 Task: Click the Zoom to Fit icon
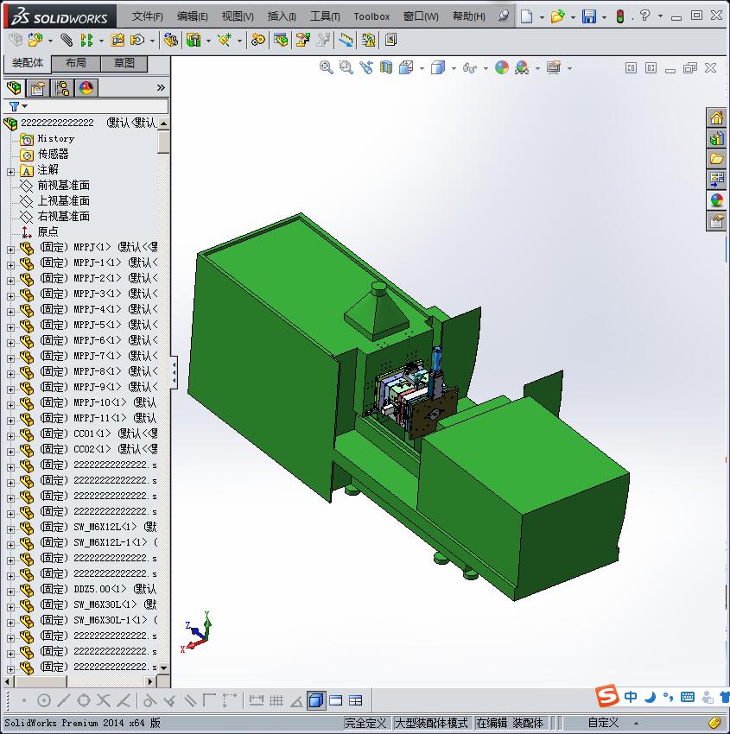(326, 68)
